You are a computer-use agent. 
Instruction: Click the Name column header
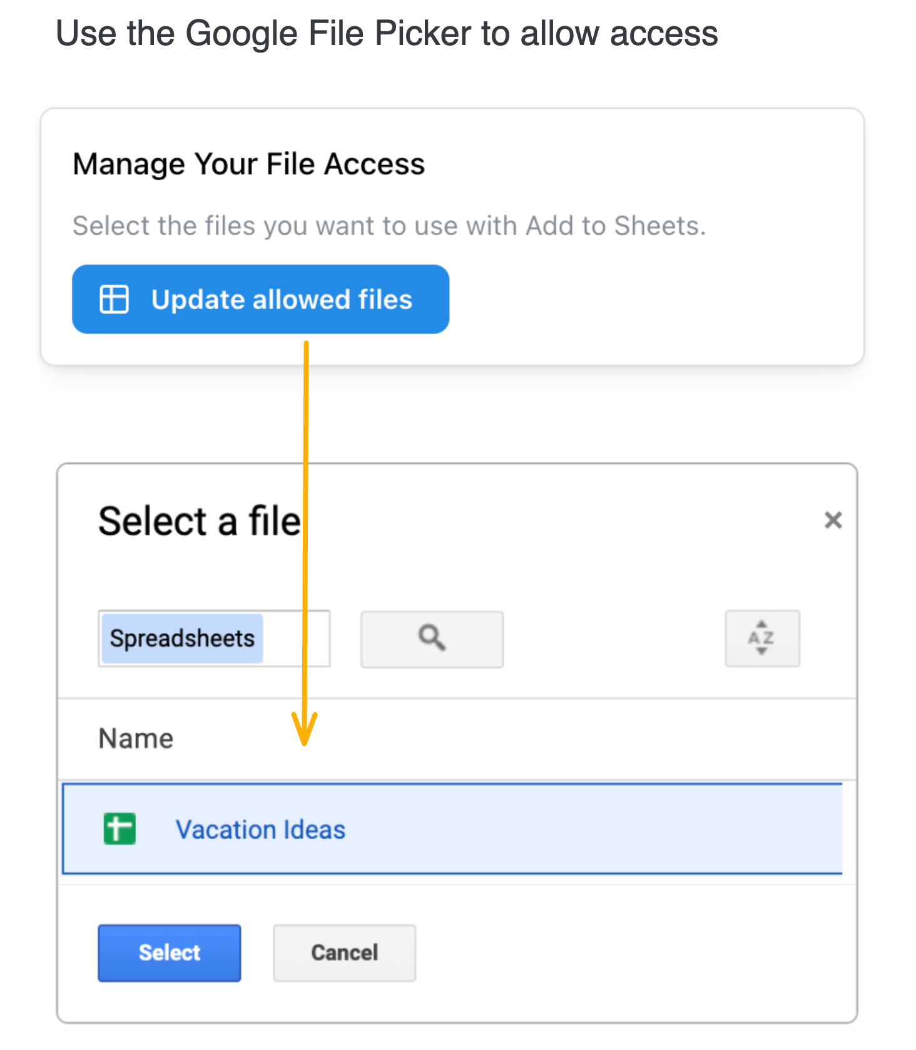coord(136,739)
